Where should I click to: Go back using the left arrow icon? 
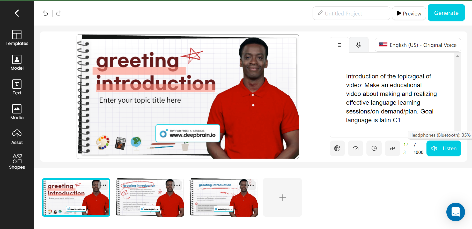(17, 13)
